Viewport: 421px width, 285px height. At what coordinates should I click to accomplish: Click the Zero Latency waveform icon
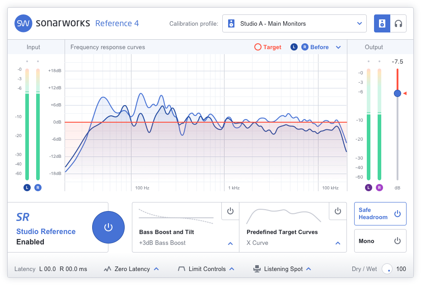coord(107,269)
